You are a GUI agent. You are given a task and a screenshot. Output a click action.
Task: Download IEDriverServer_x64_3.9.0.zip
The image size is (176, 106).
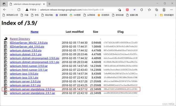pos(27,46)
